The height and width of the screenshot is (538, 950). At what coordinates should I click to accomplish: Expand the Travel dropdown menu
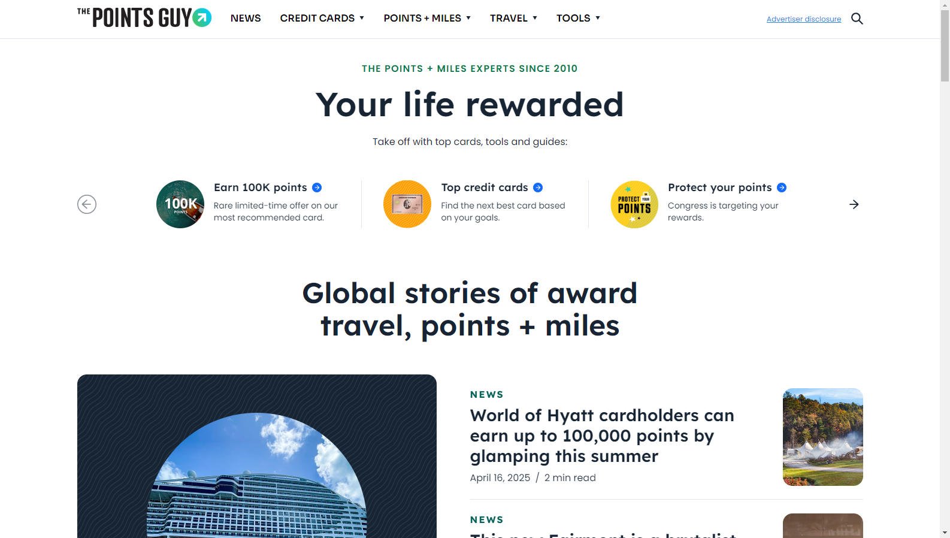[513, 18]
